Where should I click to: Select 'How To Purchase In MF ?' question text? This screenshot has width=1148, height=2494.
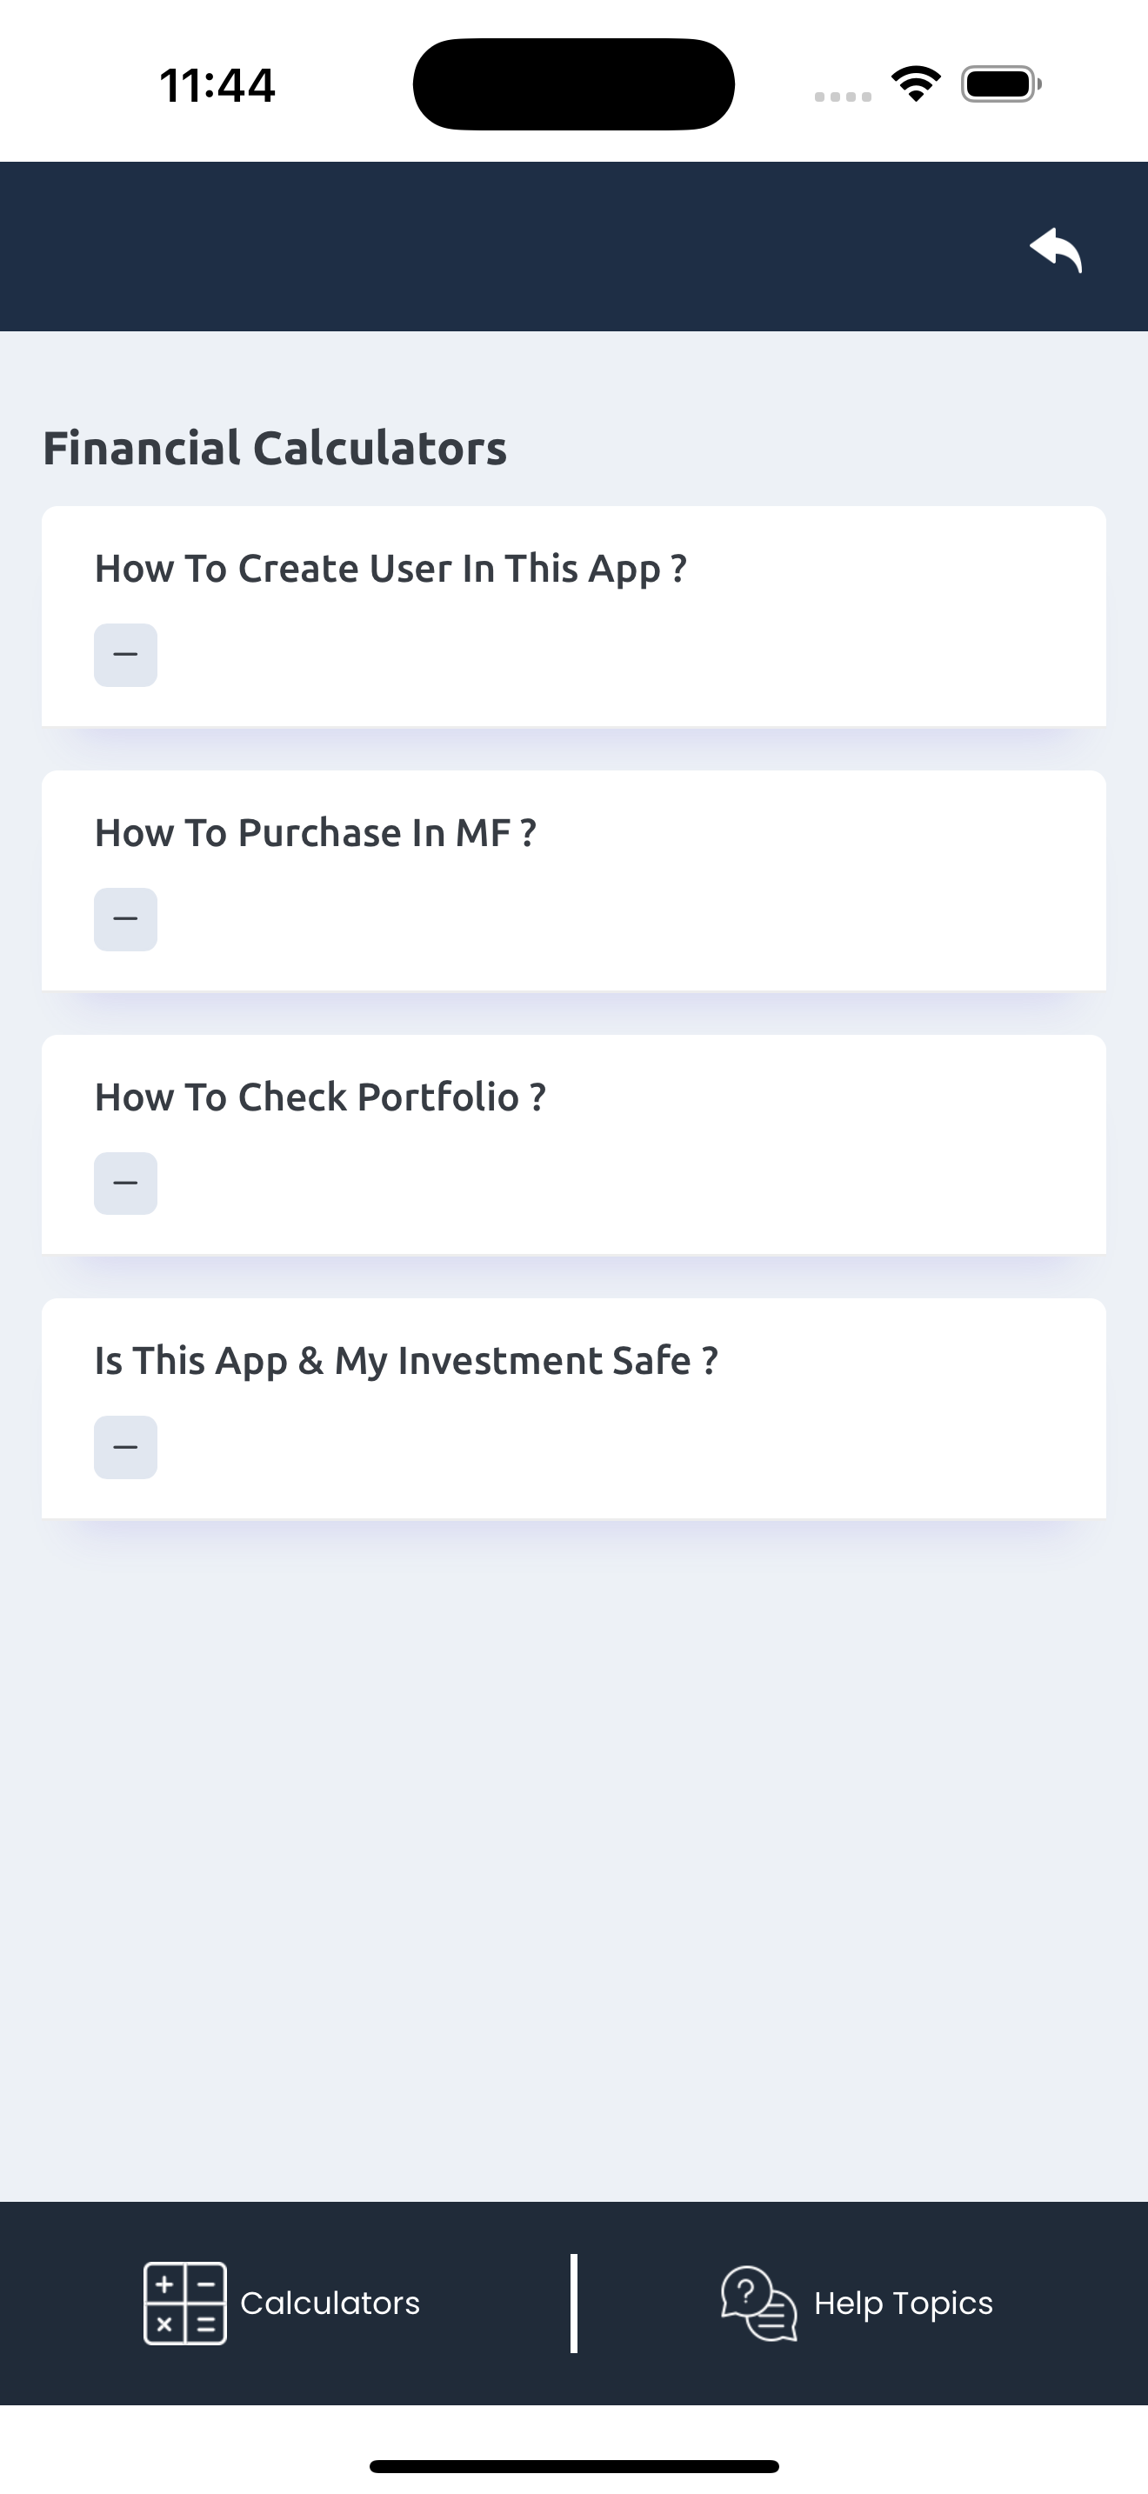tap(316, 832)
